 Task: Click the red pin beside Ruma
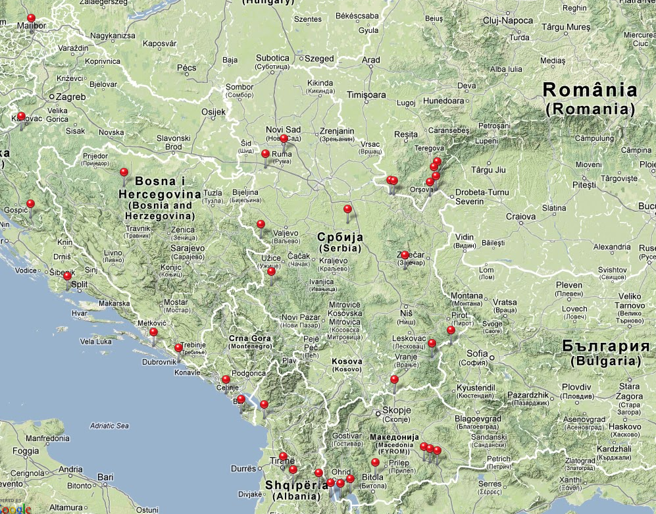[265, 155]
